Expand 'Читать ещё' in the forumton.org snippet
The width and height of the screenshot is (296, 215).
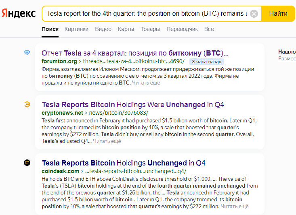[146, 83]
